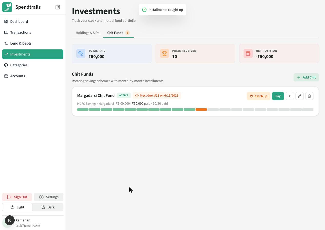The width and height of the screenshot is (325, 230).
Task: Click the 10/20 paid text
Action: click(x=160, y=103)
